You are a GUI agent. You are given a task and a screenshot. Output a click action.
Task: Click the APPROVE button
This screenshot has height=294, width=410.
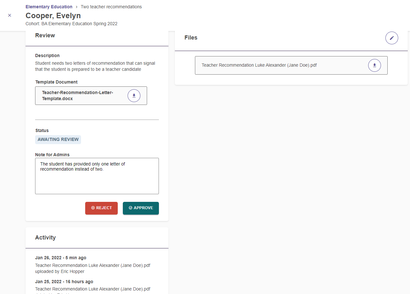(141, 208)
